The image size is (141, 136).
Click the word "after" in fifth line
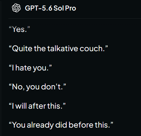37,106
